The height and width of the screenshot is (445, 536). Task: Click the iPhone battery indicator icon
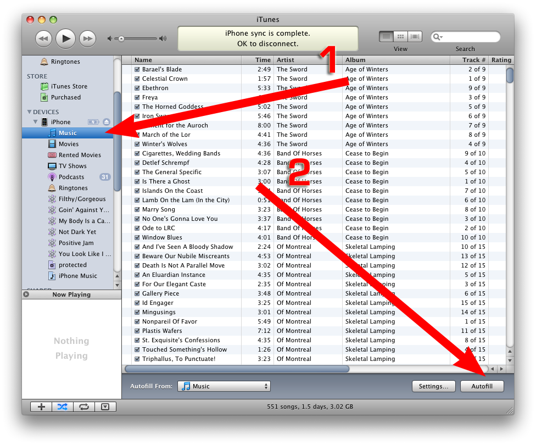93,122
